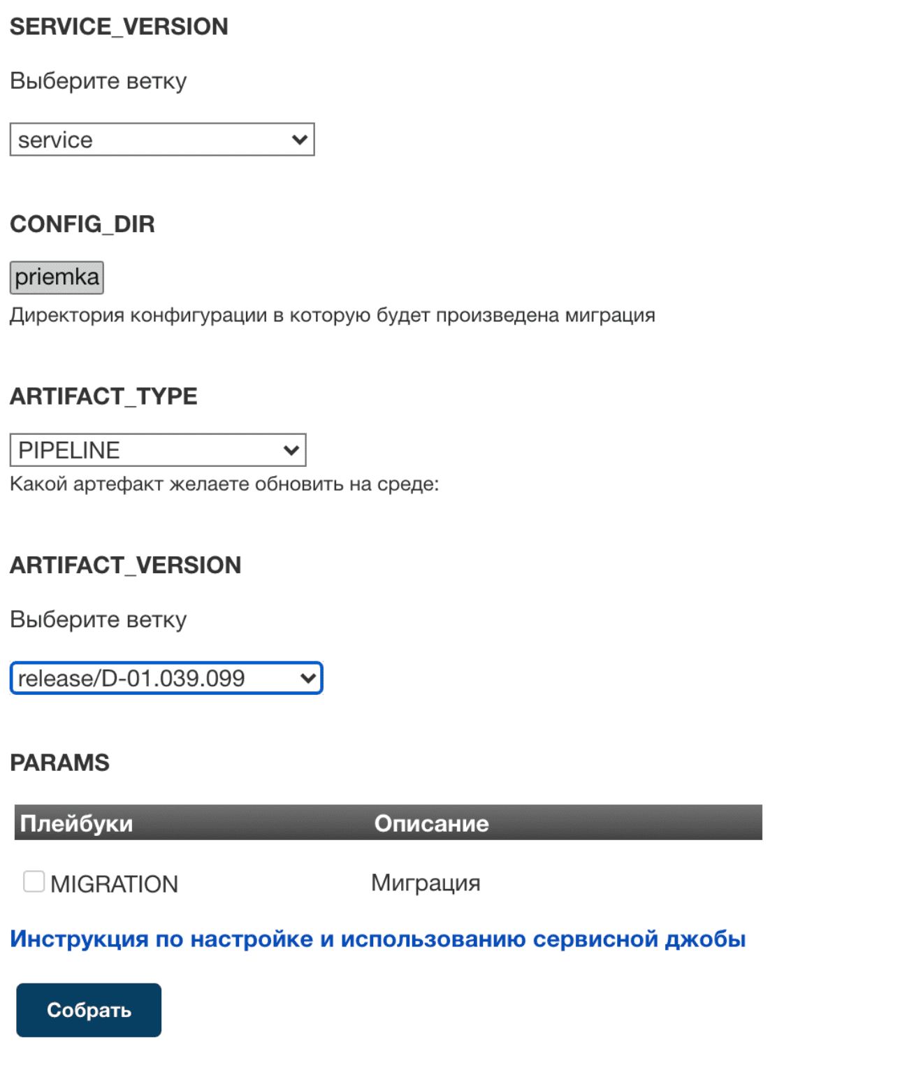Click the PARAMS heading

59,763
